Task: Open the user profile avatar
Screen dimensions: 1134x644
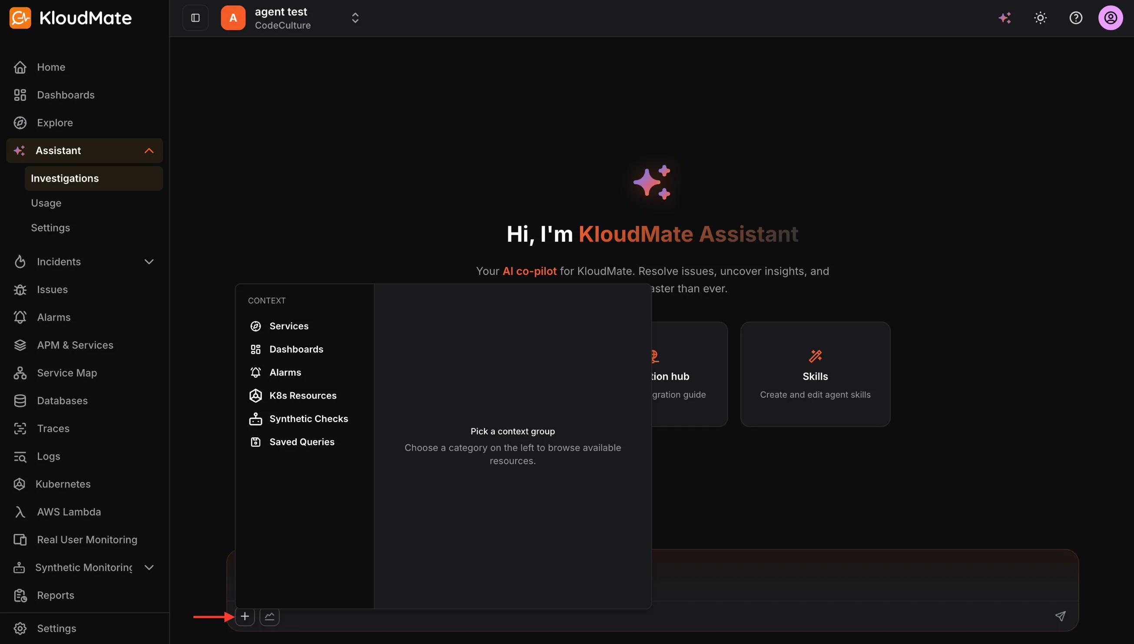Action: click(1111, 18)
